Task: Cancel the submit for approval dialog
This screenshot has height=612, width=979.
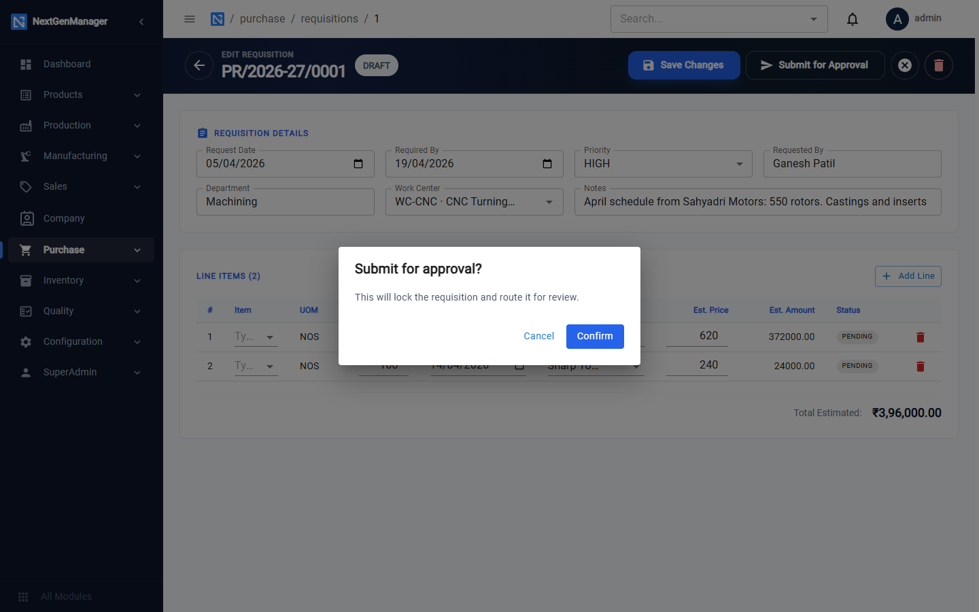Action: click(x=538, y=337)
